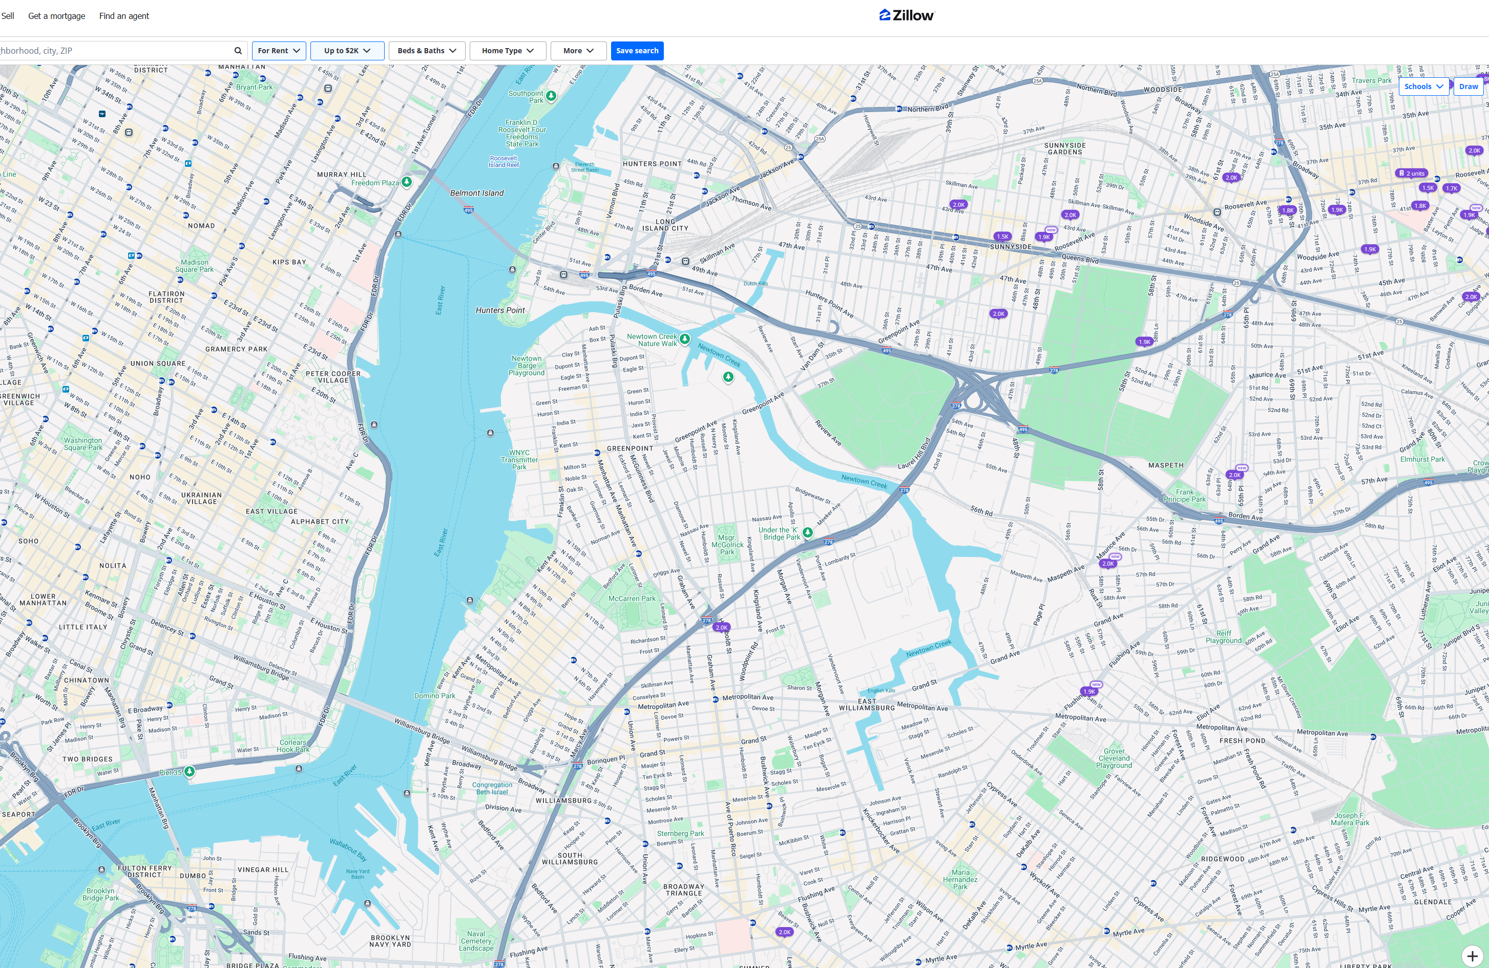The width and height of the screenshot is (1489, 968).
Task: Expand the Beds & Baths filter
Action: [427, 51]
